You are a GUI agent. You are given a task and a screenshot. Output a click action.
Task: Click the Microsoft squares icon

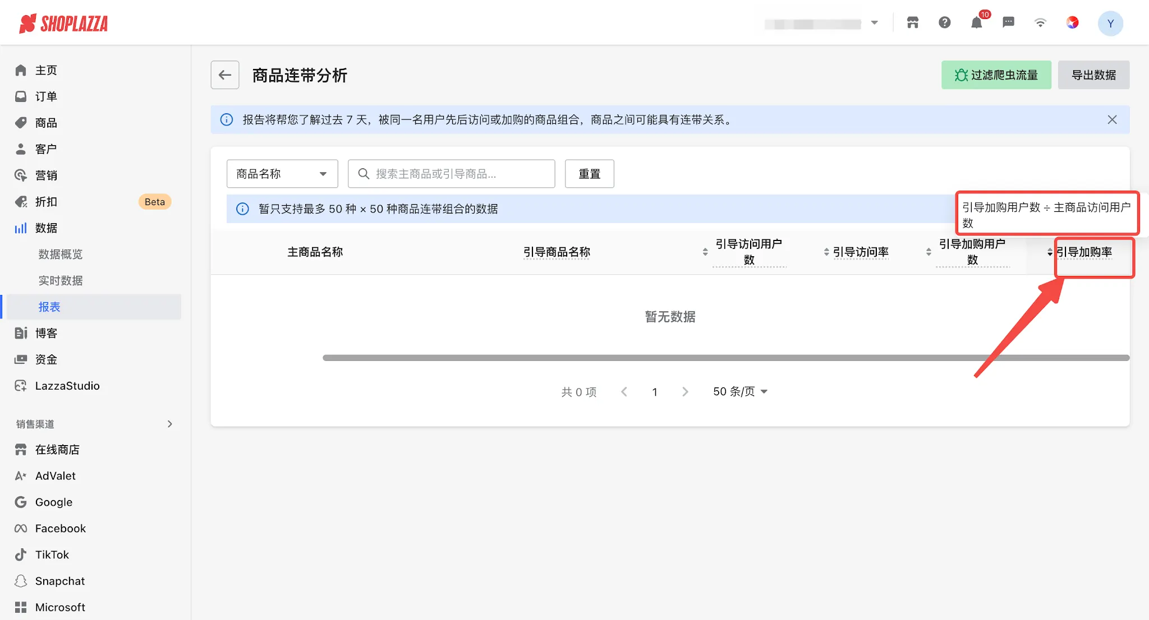[21, 608]
